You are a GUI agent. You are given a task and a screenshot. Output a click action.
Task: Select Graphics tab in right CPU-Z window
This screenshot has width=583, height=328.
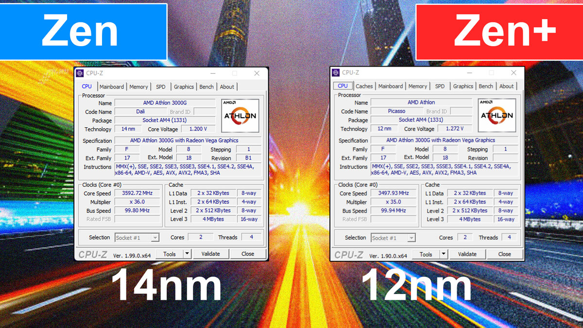coord(463,86)
